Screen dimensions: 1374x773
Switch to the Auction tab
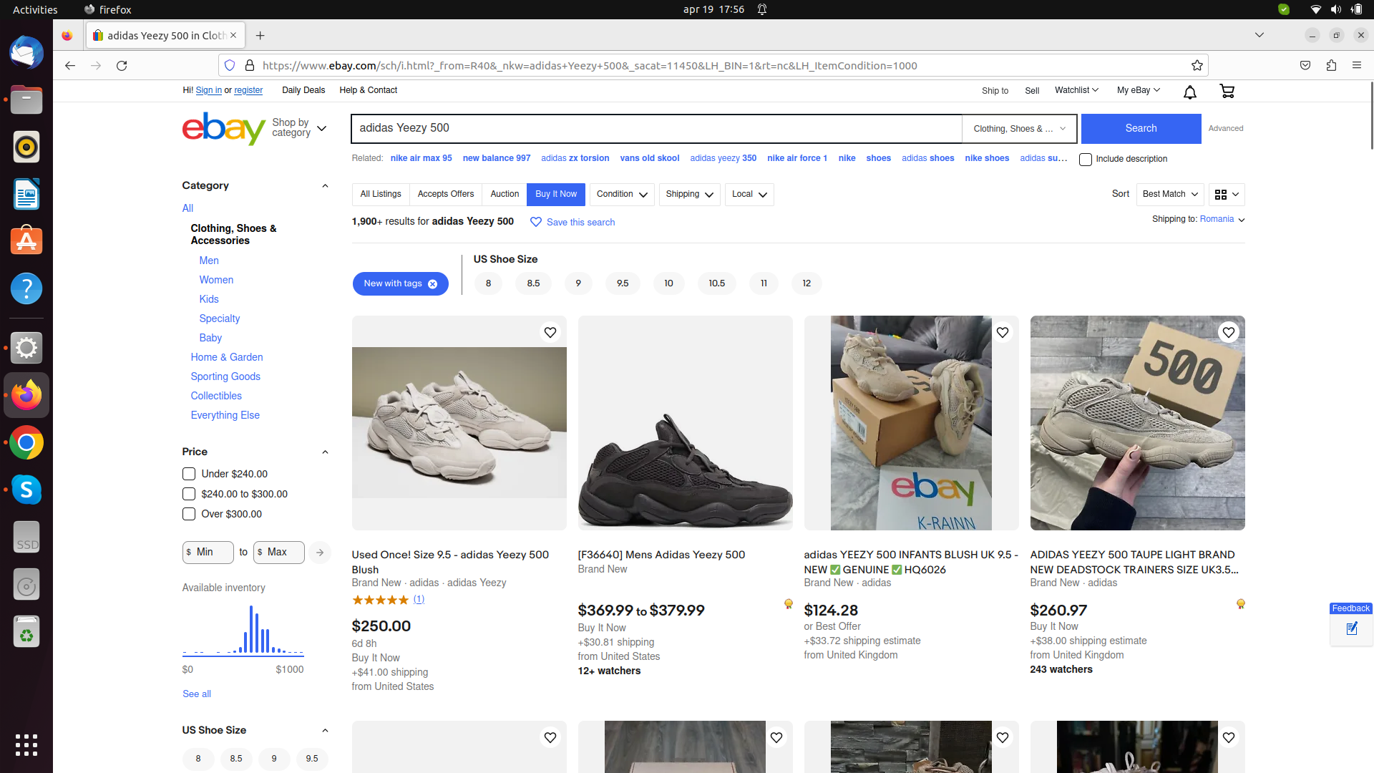504,194
